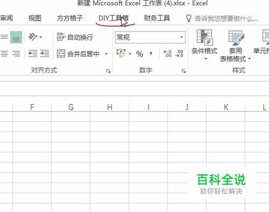269x212 pixels.
Task: Expand the 合并后居中 dropdown arrow
Action: tap(106, 54)
